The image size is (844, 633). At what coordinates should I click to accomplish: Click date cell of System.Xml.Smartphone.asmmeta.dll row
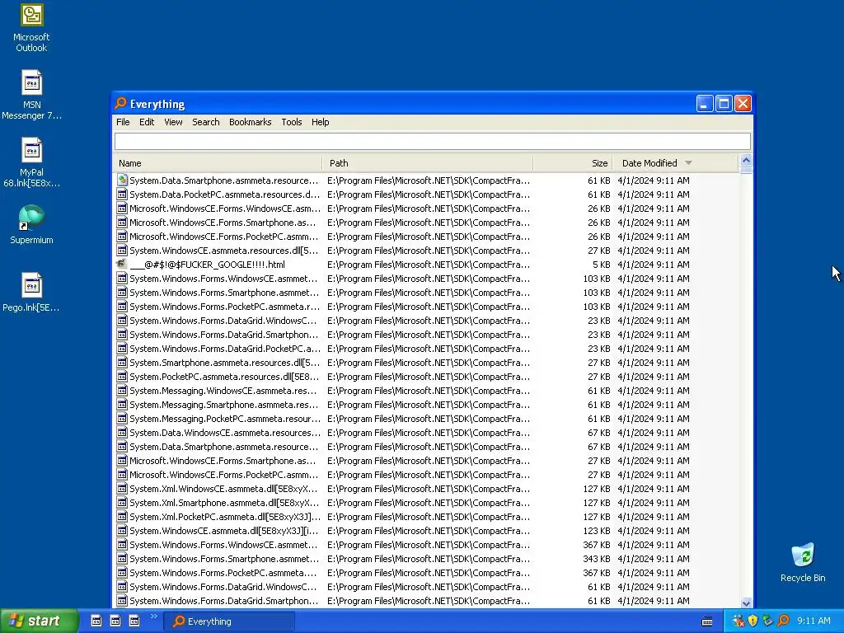654,502
